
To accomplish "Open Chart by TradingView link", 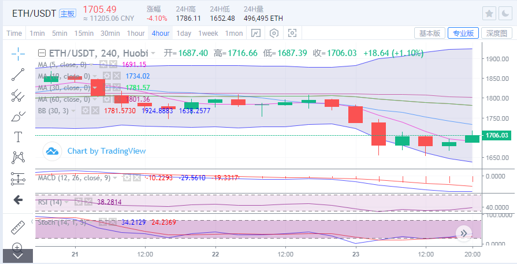I will coord(106,151).
